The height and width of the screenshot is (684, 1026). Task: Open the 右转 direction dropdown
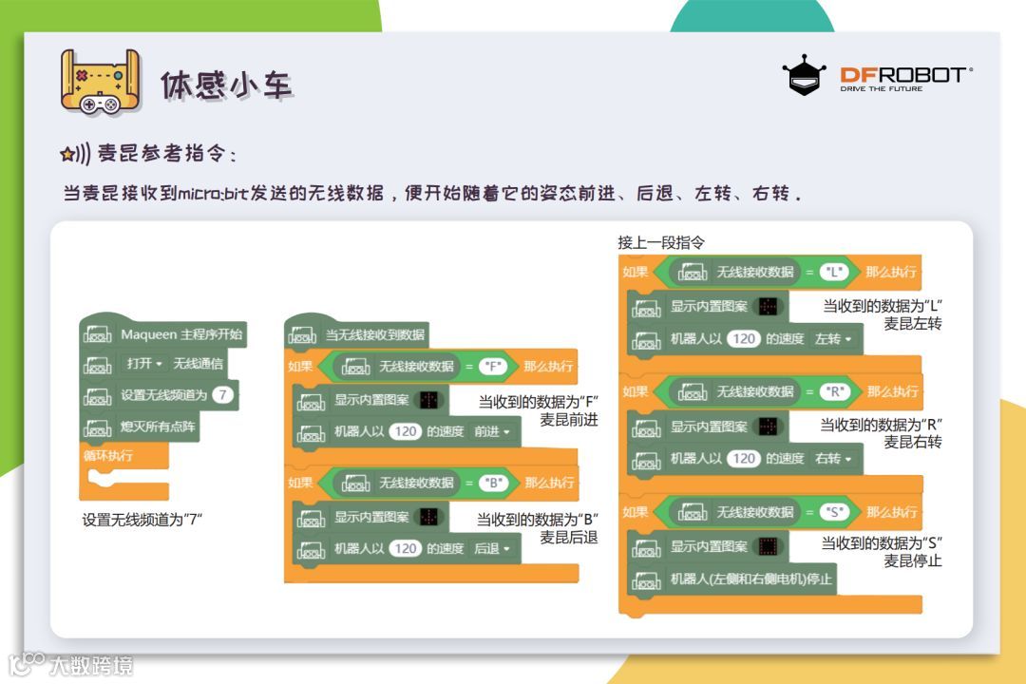(832, 459)
